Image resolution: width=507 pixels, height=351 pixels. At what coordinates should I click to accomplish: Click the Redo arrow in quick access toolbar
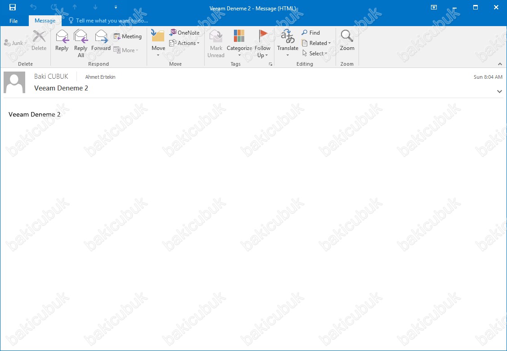tap(54, 7)
